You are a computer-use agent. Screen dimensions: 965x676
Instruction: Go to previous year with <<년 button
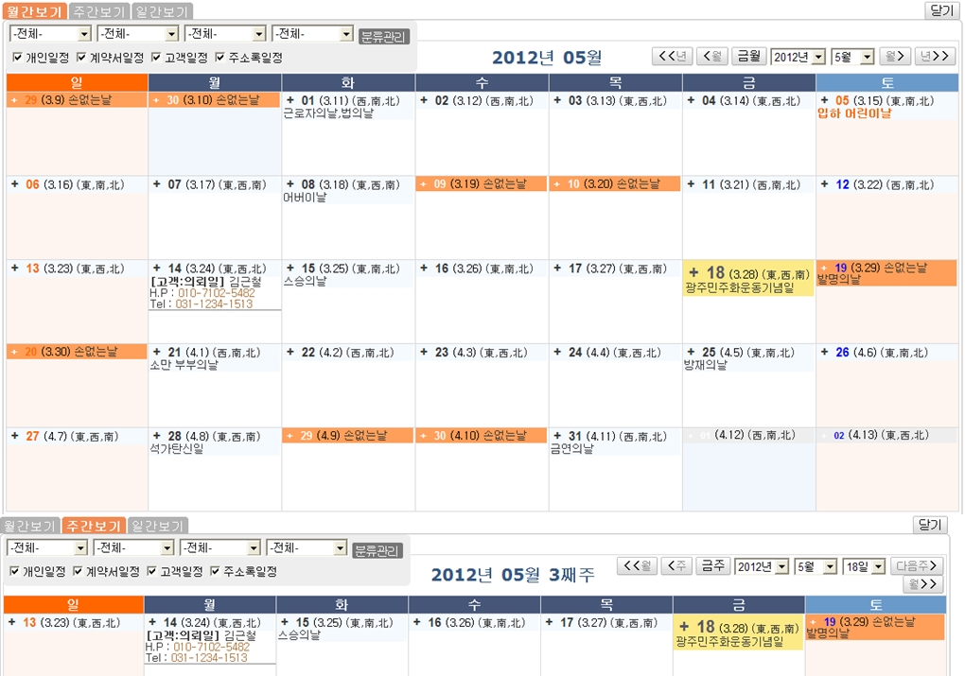[672, 57]
